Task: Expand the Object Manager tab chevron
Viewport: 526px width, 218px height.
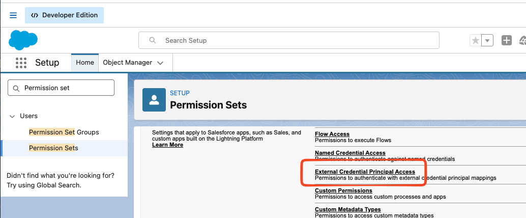Action: click(160, 63)
